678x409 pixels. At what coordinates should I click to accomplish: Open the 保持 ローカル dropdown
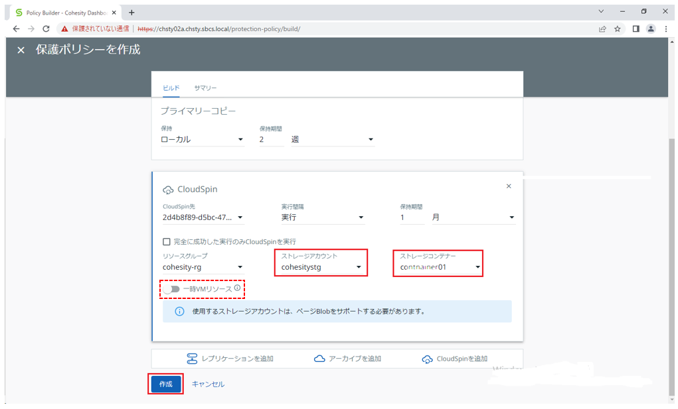203,139
